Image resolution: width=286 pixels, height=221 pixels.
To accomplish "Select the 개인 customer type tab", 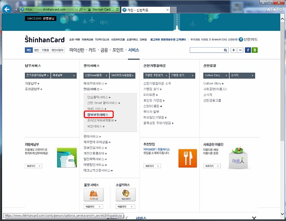I will (x=28, y=50).
